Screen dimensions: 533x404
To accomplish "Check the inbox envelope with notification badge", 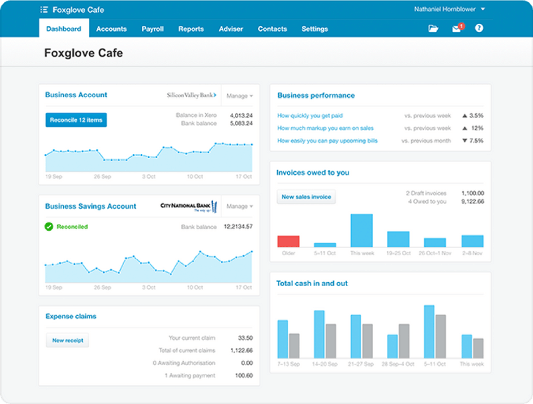I will (456, 29).
